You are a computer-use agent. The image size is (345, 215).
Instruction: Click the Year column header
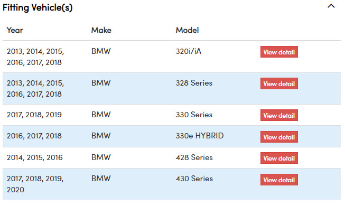[x=15, y=30]
